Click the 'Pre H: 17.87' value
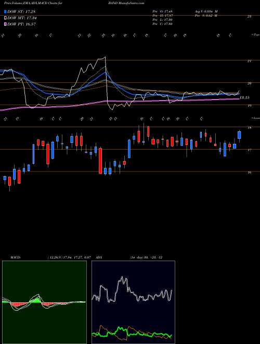The width and height of the screenshot is (260, 344). [x=163, y=16]
